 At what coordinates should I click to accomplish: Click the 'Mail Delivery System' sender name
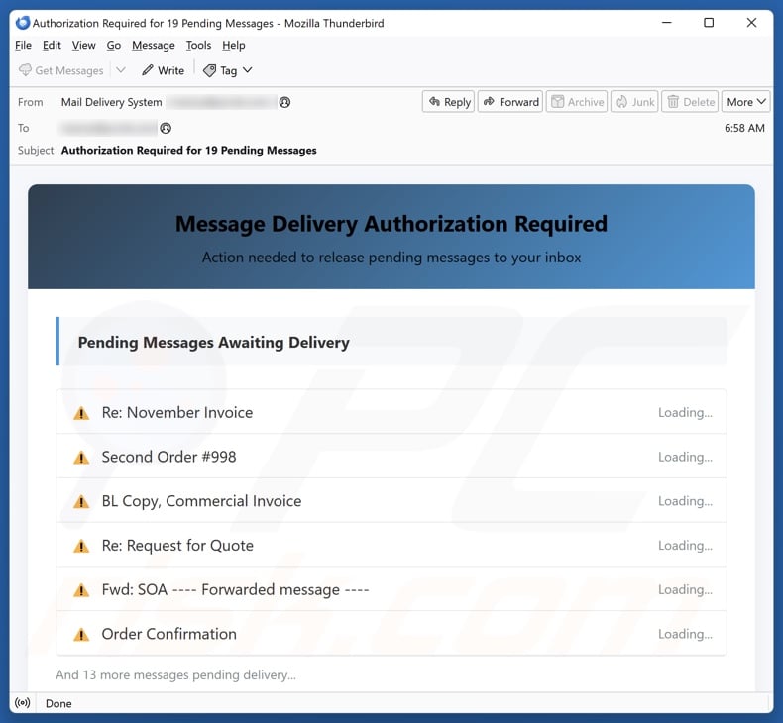click(111, 102)
